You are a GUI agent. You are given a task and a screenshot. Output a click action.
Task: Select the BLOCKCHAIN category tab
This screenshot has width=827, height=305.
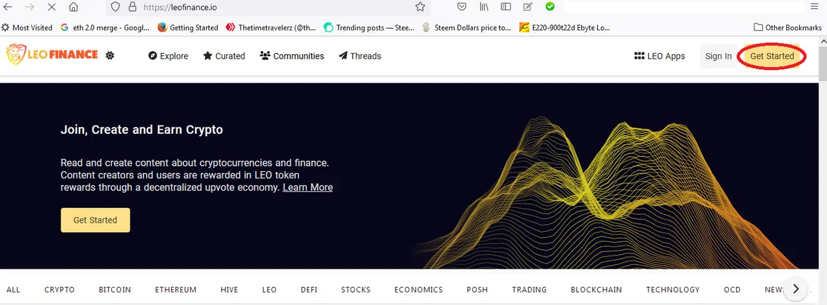click(x=596, y=289)
